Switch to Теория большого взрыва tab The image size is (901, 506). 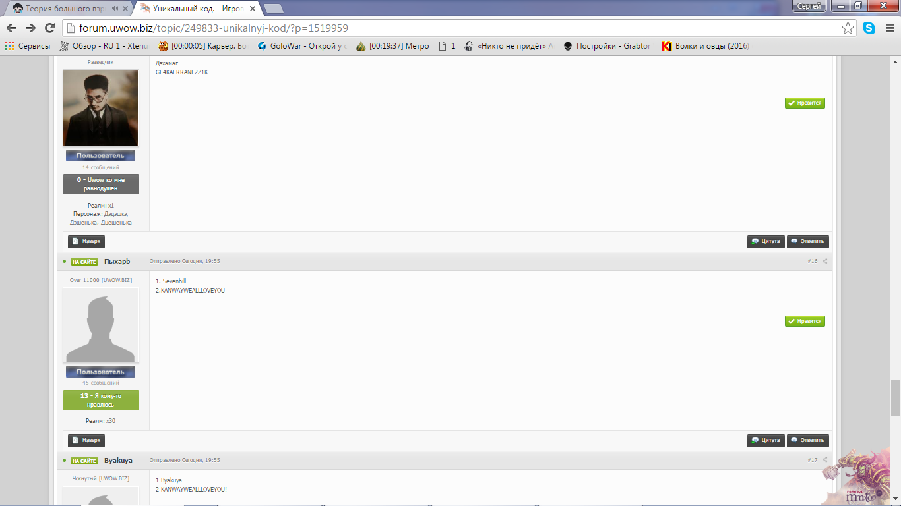tap(66, 9)
